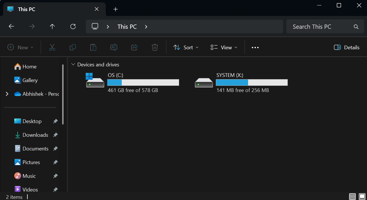Screen dimensions: 367x200
Task: Delete using the trash icon
Action: (155, 47)
